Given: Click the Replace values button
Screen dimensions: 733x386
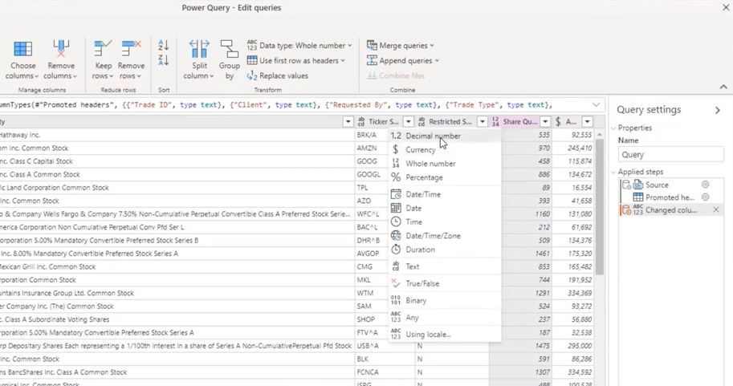Looking at the screenshot, I should (x=278, y=75).
